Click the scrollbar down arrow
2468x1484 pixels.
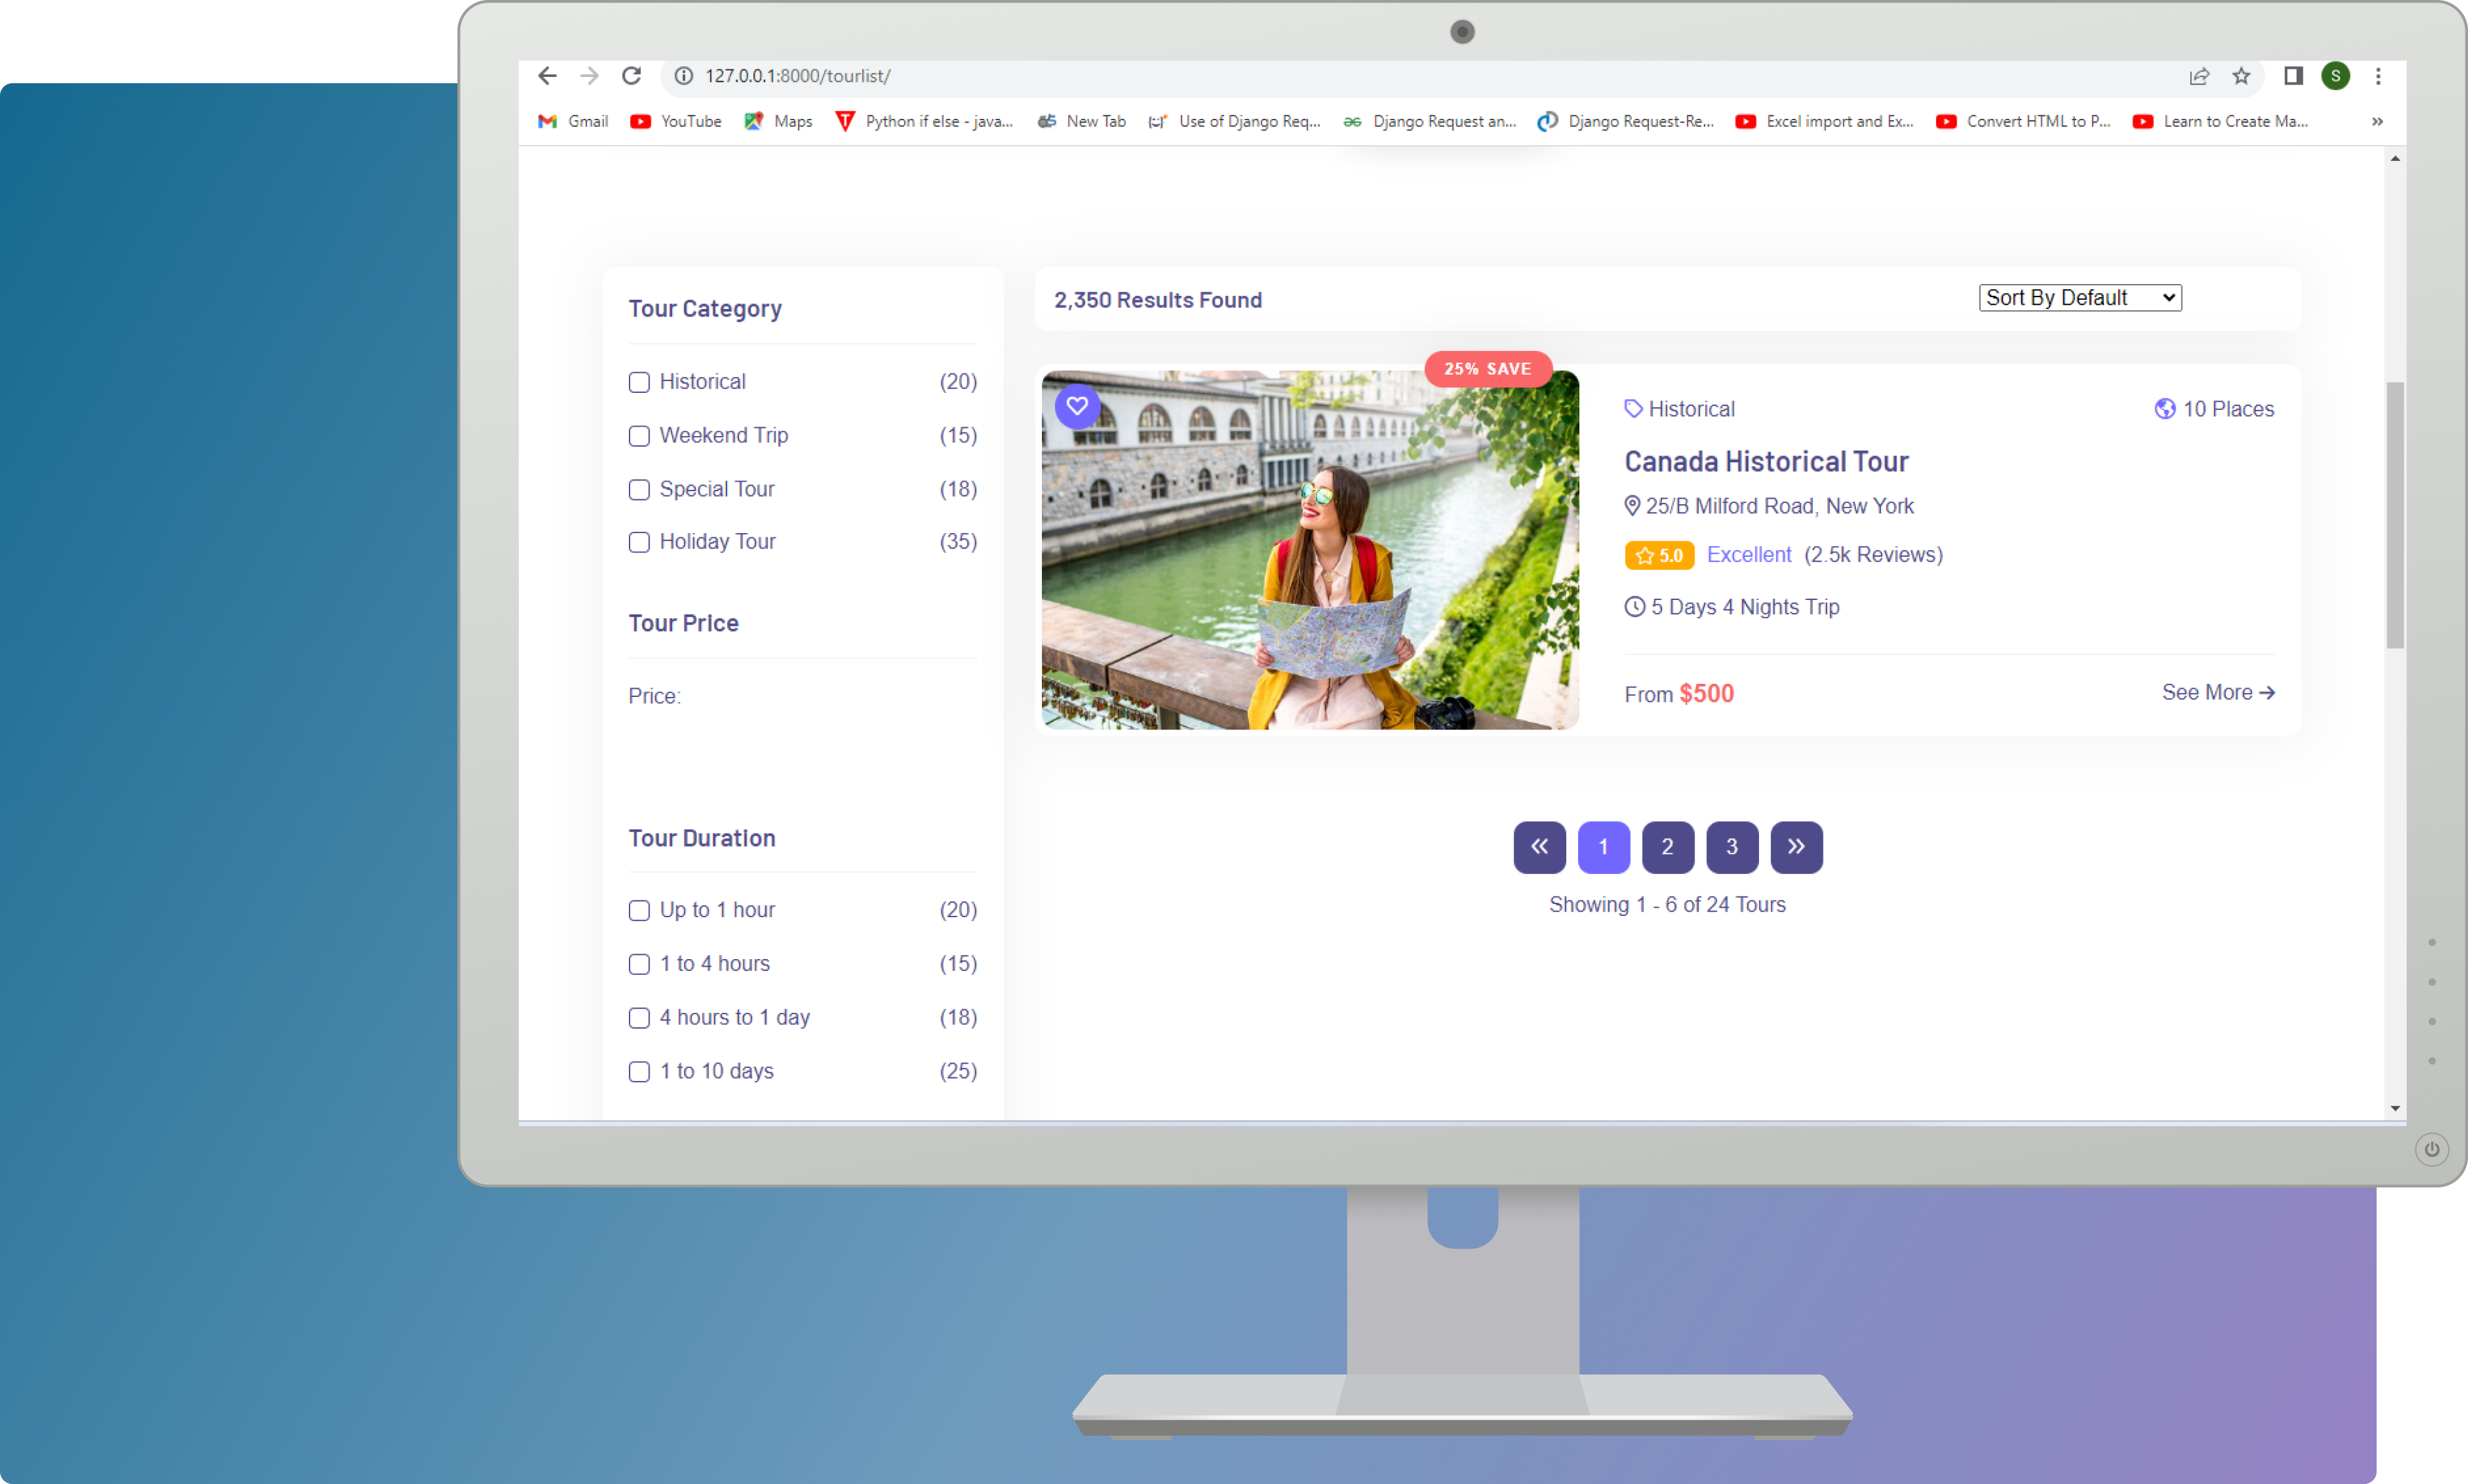2395,1108
